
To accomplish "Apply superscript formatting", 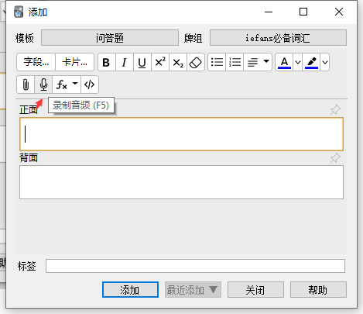I will pos(160,62).
